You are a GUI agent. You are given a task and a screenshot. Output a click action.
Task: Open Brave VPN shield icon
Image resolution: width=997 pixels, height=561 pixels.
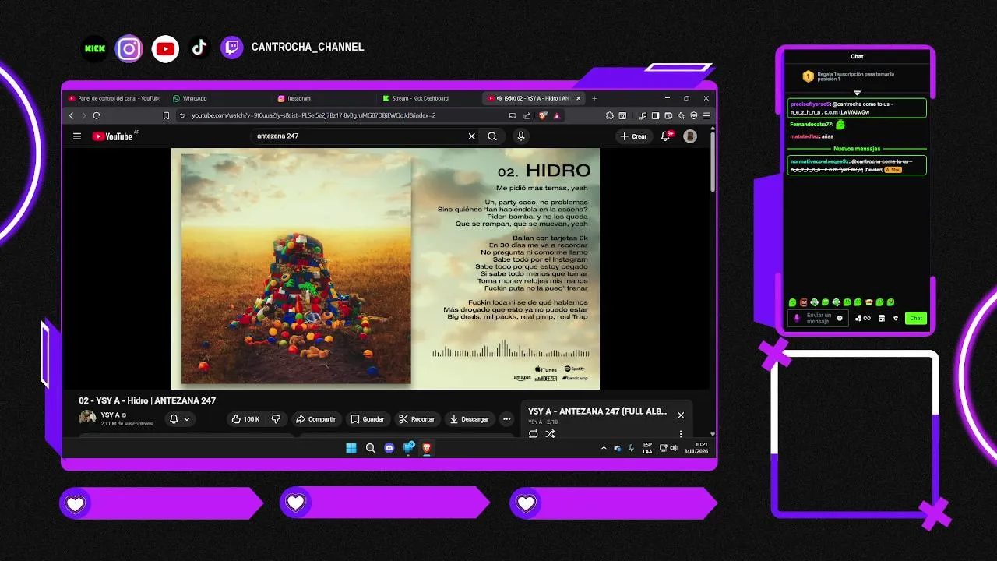tap(693, 115)
